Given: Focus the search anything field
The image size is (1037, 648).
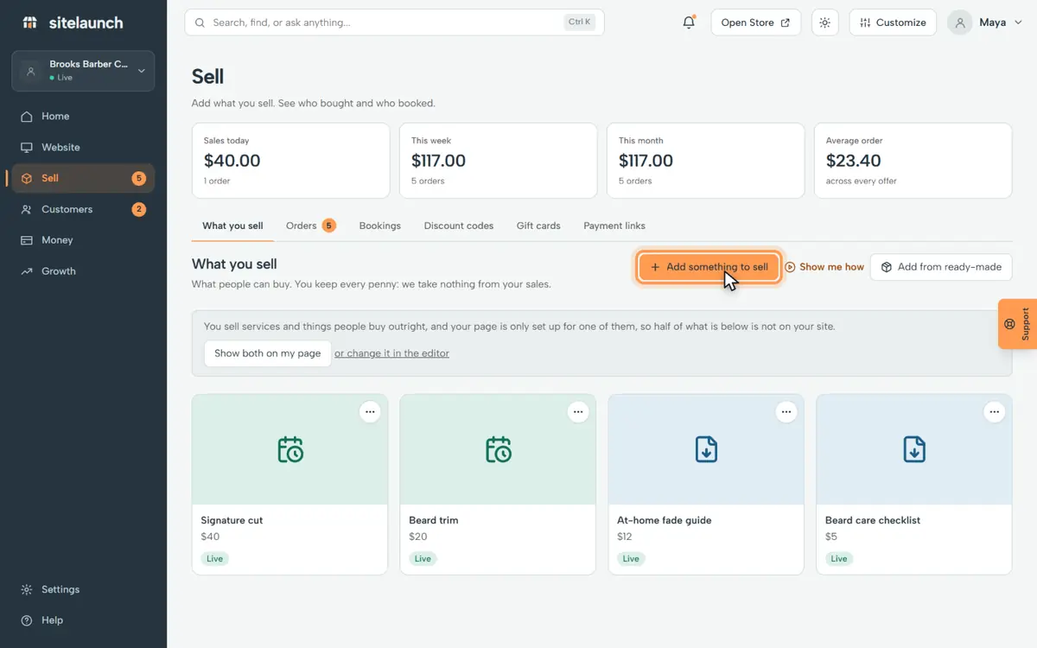Looking at the screenshot, I should tap(394, 22).
